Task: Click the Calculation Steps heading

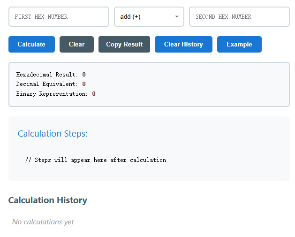Action: [53, 134]
